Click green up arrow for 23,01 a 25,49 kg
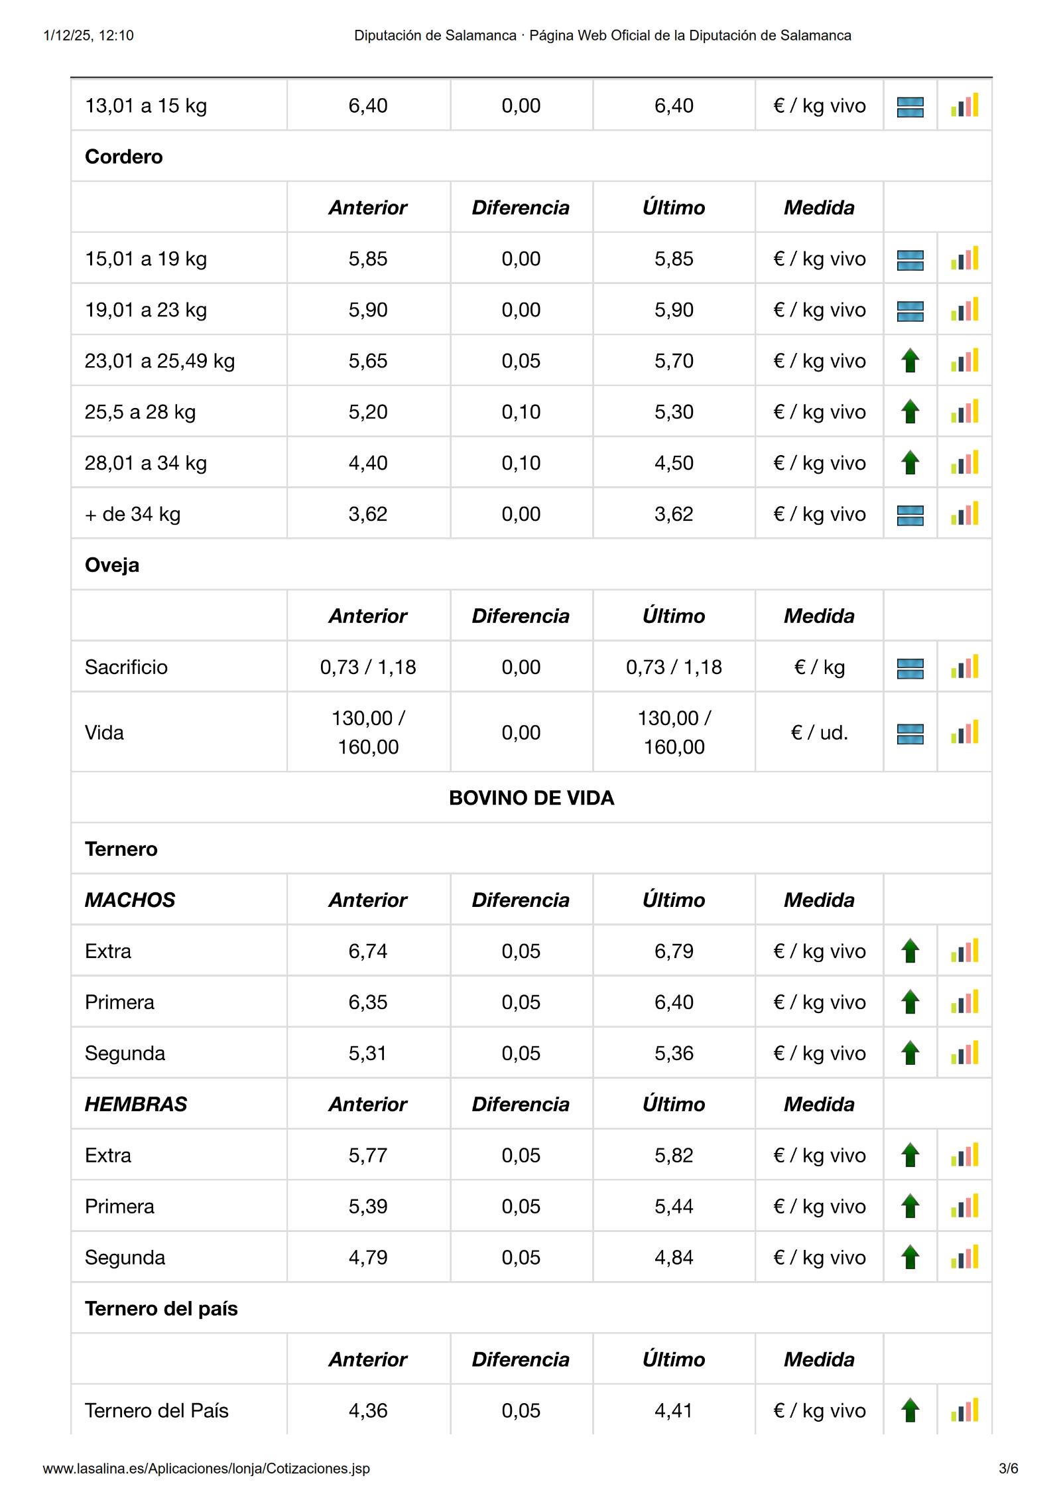Image resolution: width=1061 pixels, height=1502 pixels. tap(910, 361)
